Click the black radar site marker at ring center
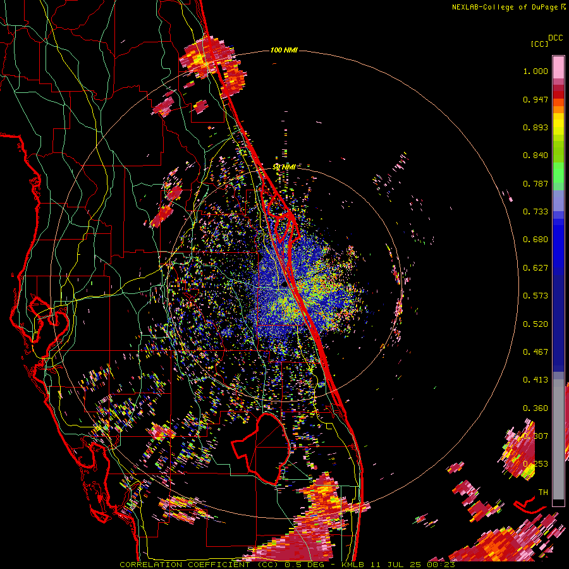This screenshot has height=569, width=569. (284, 285)
